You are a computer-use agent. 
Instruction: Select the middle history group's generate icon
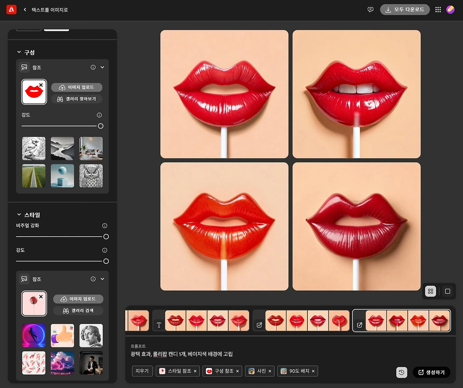(259, 325)
